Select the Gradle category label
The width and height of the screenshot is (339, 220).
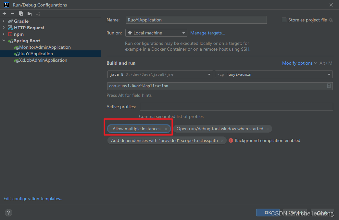(x=21, y=21)
